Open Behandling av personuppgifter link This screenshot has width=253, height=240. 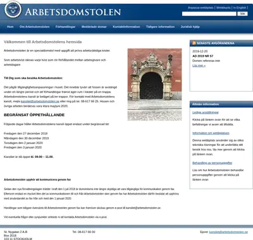(212, 163)
